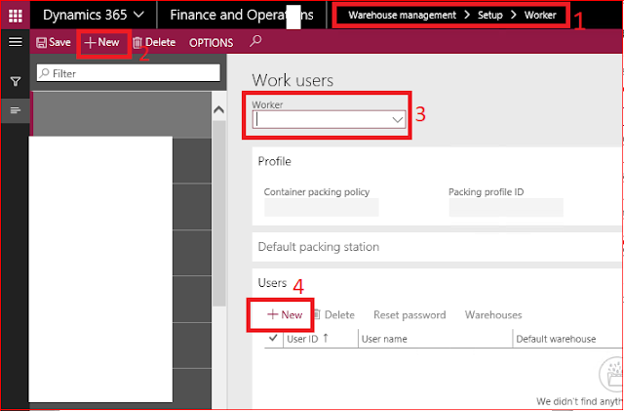Click the Packing profile ID field
This screenshot has width=624, height=411.
(506, 207)
